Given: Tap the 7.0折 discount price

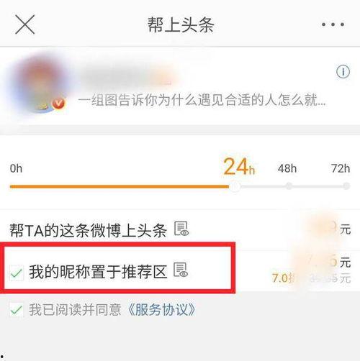Looking at the screenshot, I should point(283,278).
